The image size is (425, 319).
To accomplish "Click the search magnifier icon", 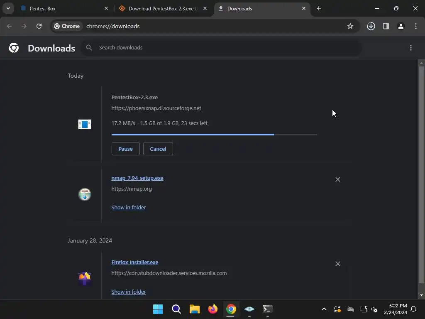I will coord(89,48).
